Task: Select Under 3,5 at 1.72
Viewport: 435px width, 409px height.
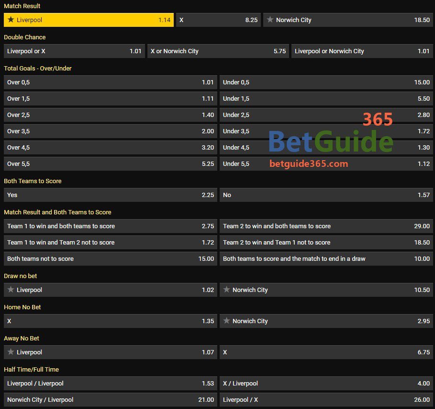Action: click(x=326, y=131)
